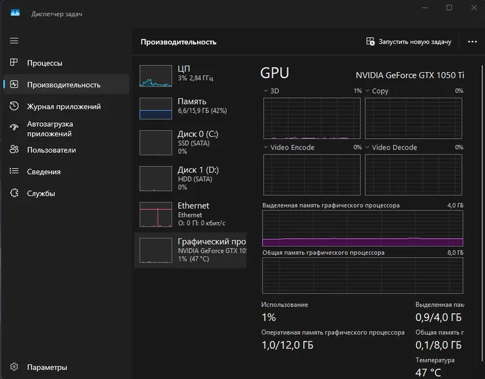Screen dimensions: 485x379
Task: Click the Сведения list icon
Action: tap(14, 171)
